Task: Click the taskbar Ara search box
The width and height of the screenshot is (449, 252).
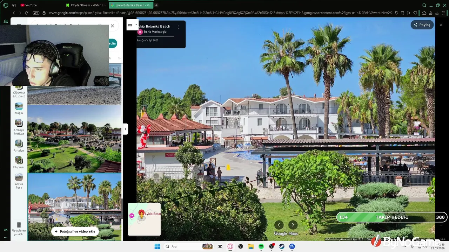Action: click(189, 246)
